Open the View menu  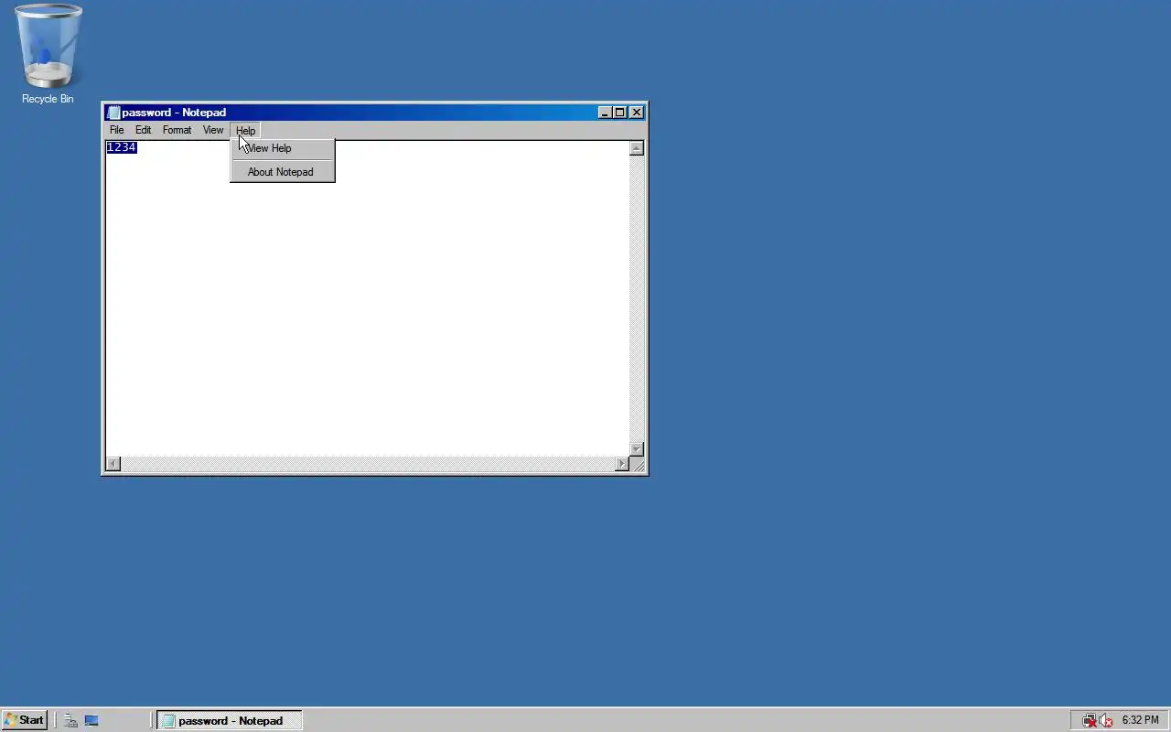[x=212, y=130]
